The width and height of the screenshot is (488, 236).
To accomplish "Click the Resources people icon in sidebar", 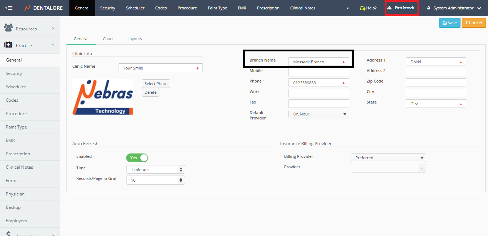I will tap(8, 28).
